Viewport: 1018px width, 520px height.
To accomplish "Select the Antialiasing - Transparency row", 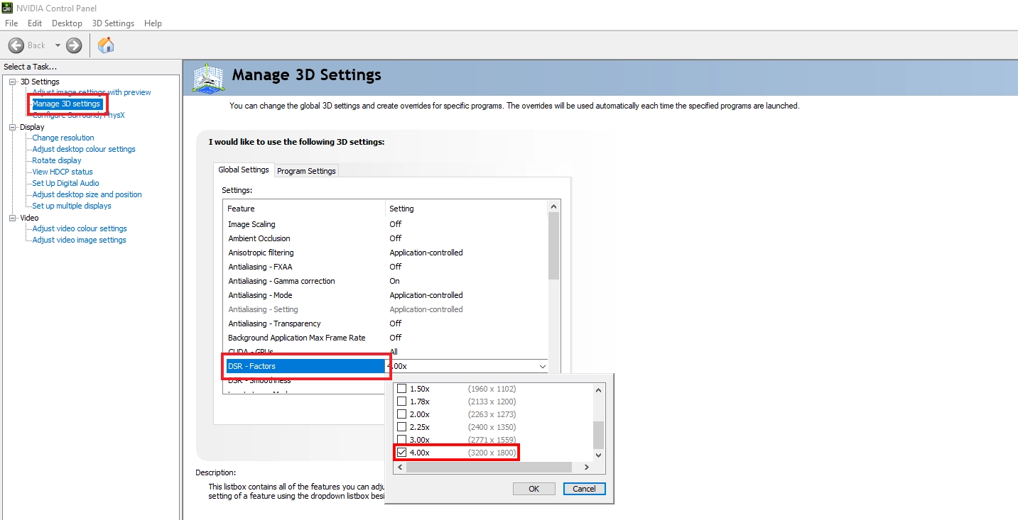I will tap(386, 323).
